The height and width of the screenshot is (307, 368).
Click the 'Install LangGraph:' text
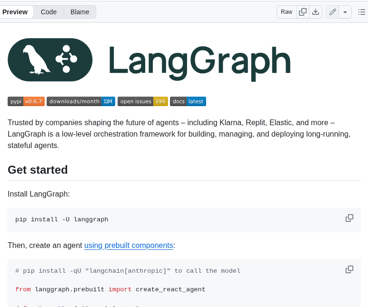pos(39,194)
